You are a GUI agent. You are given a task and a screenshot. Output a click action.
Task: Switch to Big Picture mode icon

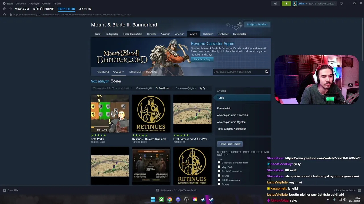point(341,3)
